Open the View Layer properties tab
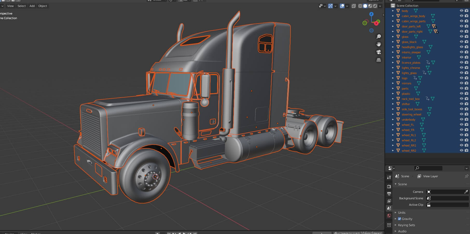Screen dimensions: 470x234 [x=389, y=201]
